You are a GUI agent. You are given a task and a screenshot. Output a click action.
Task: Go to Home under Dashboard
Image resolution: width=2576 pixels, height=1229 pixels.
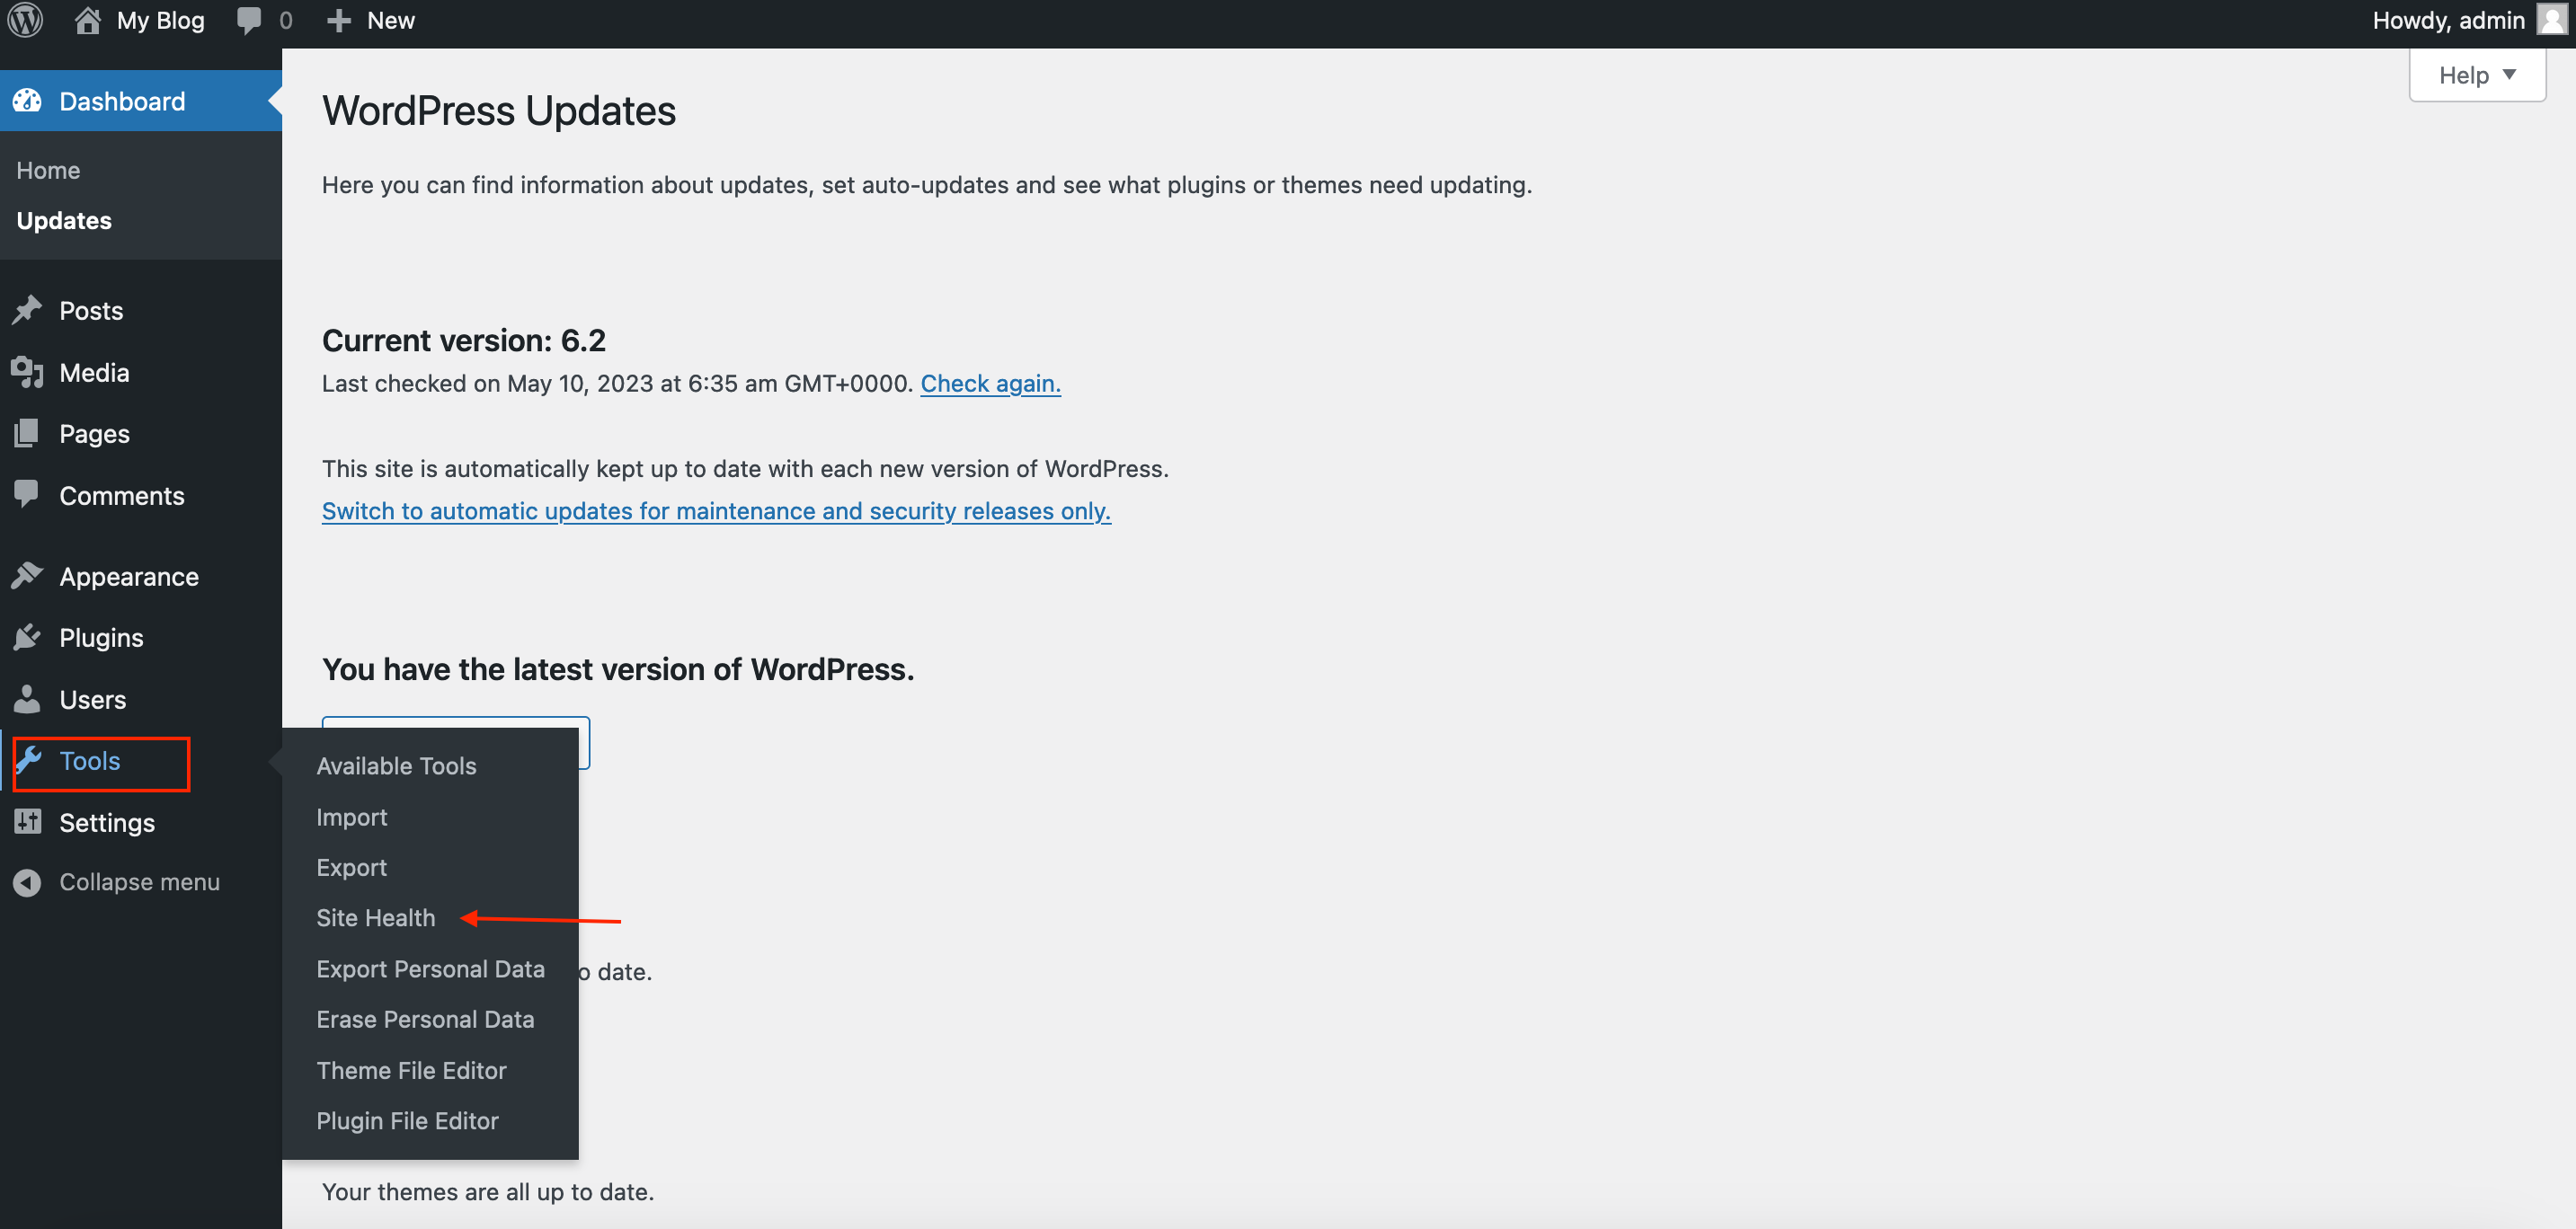(48, 170)
